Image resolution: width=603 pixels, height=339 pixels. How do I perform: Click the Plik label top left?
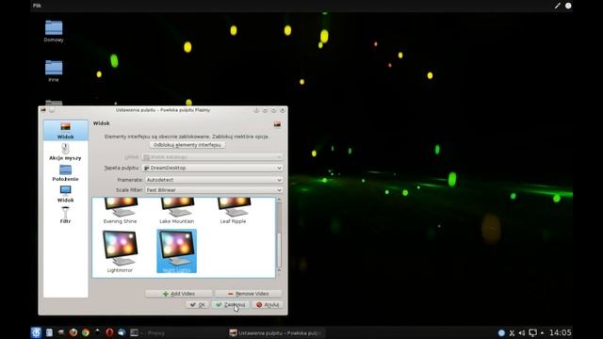tap(37, 6)
